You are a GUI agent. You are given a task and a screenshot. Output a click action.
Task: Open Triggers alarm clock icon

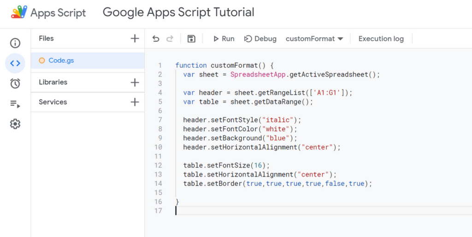15,83
